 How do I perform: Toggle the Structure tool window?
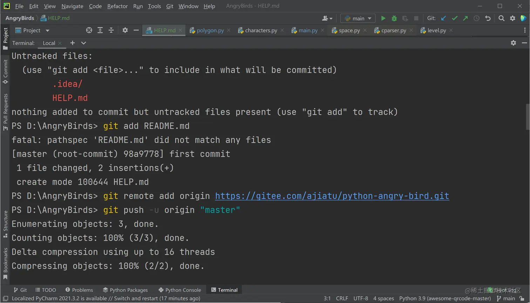point(5,224)
